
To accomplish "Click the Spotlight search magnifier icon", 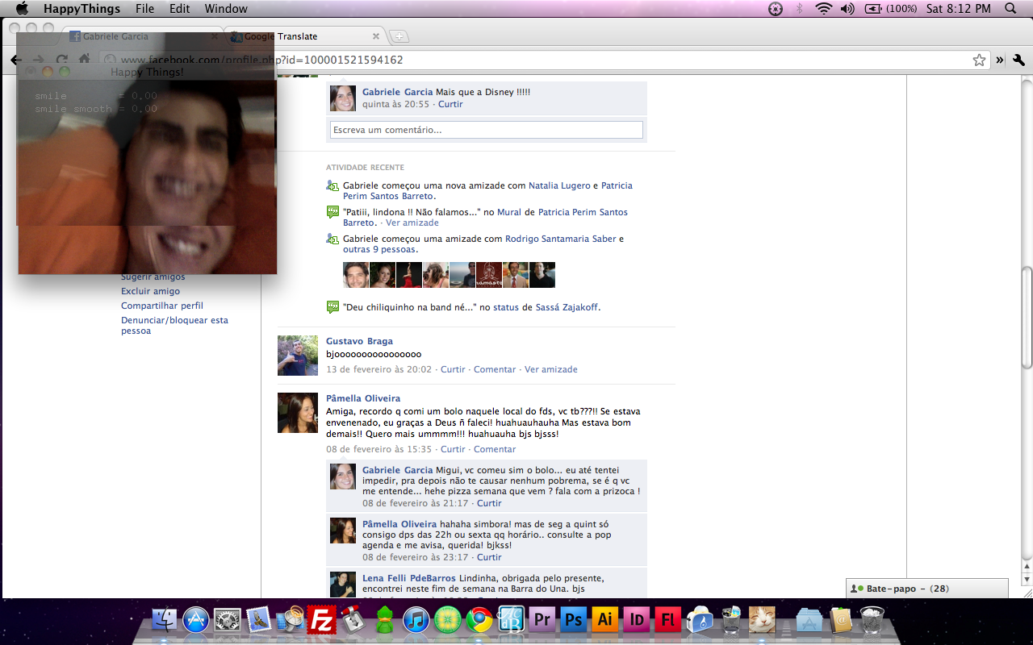I will coord(1010,9).
